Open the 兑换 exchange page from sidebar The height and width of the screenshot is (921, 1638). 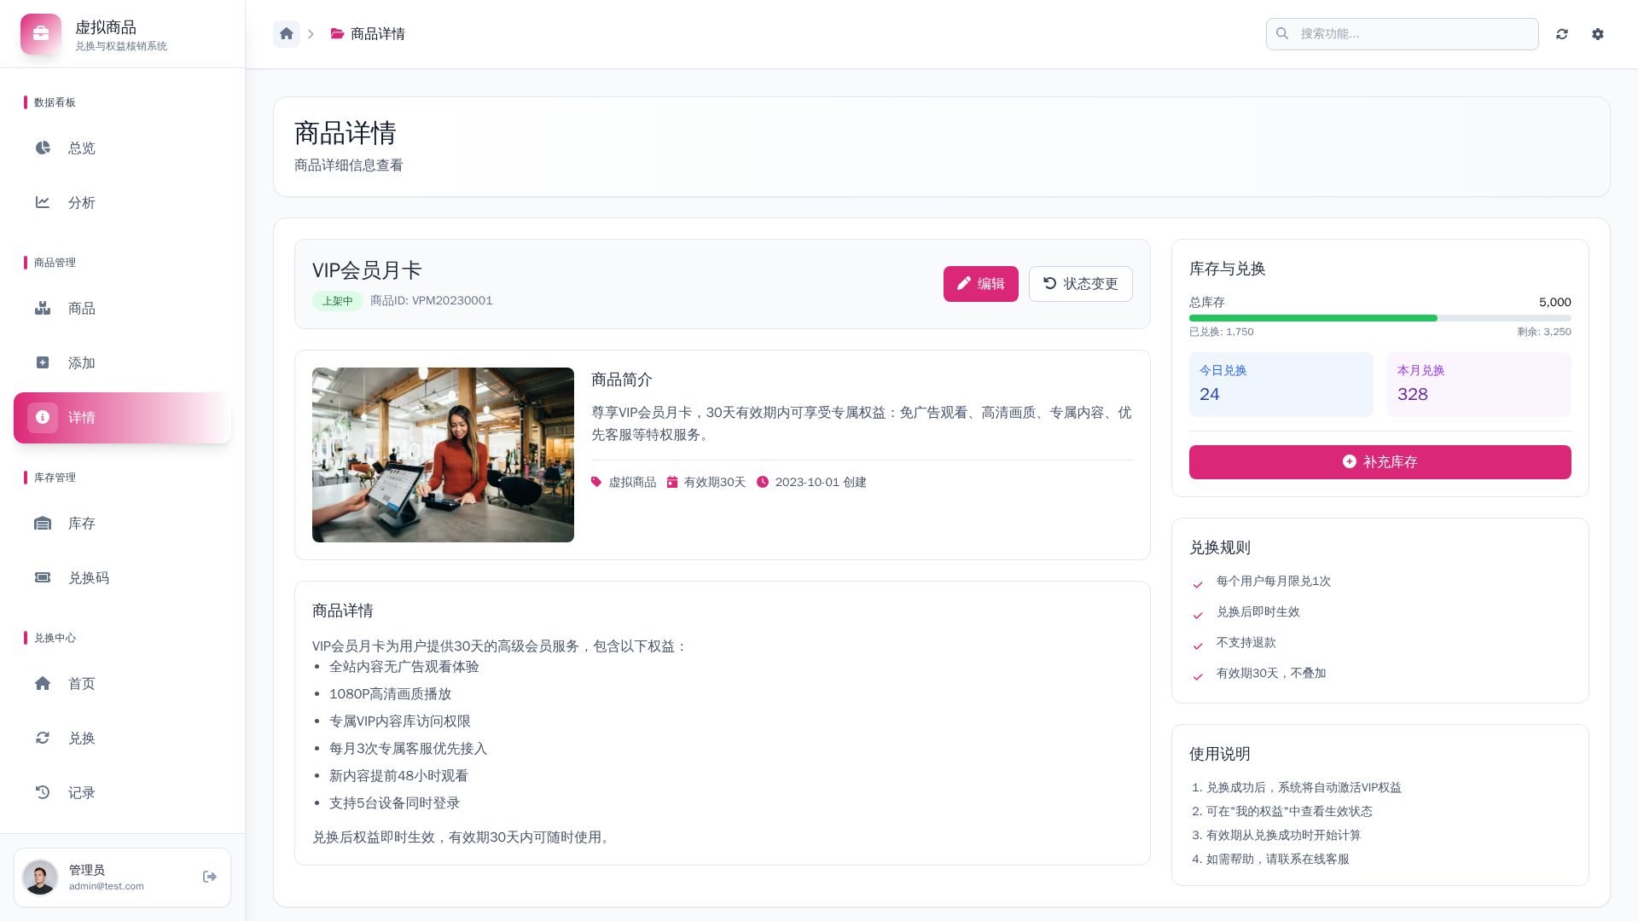point(43,738)
